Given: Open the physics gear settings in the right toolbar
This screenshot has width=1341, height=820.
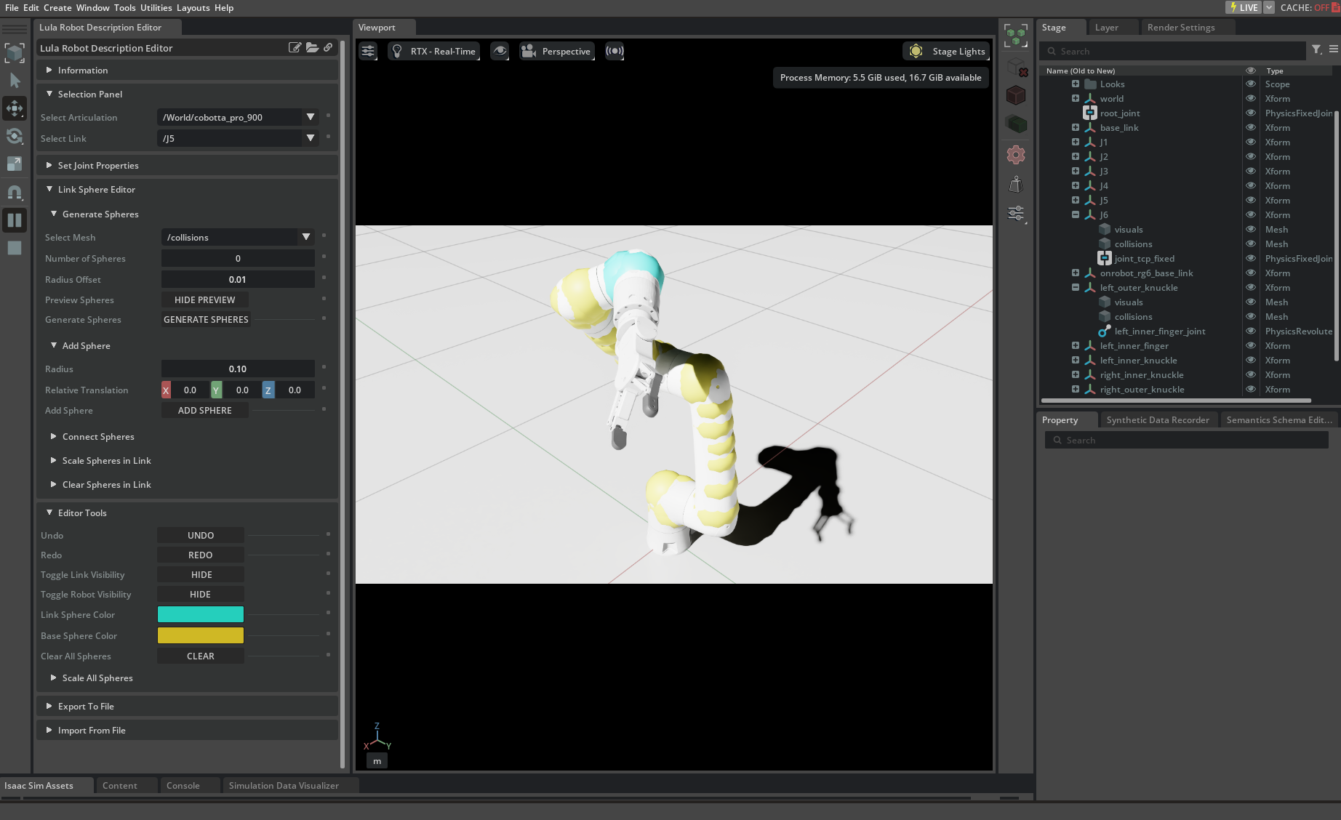Looking at the screenshot, I should [x=1015, y=154].
